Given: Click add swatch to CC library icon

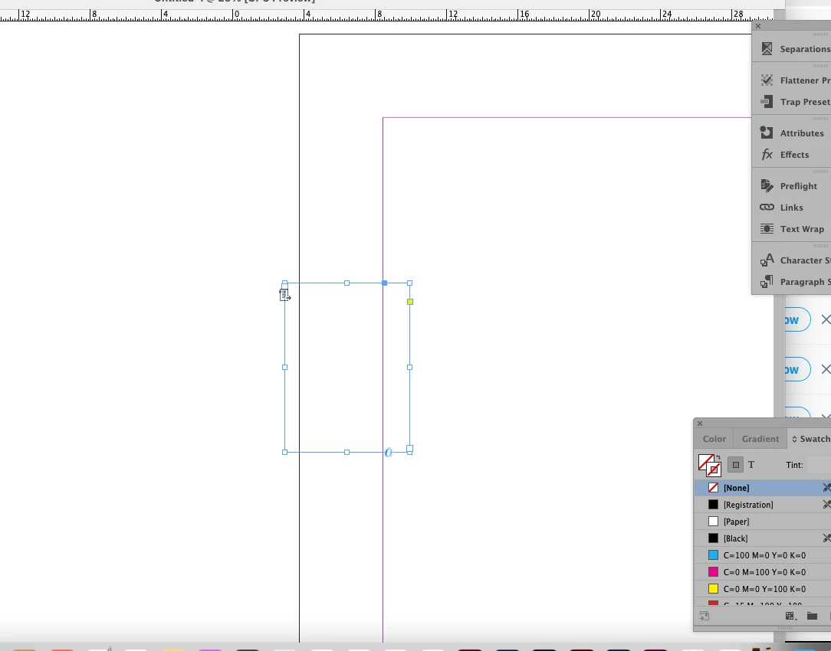Looking at the screenshot, I should click(704, 616).
